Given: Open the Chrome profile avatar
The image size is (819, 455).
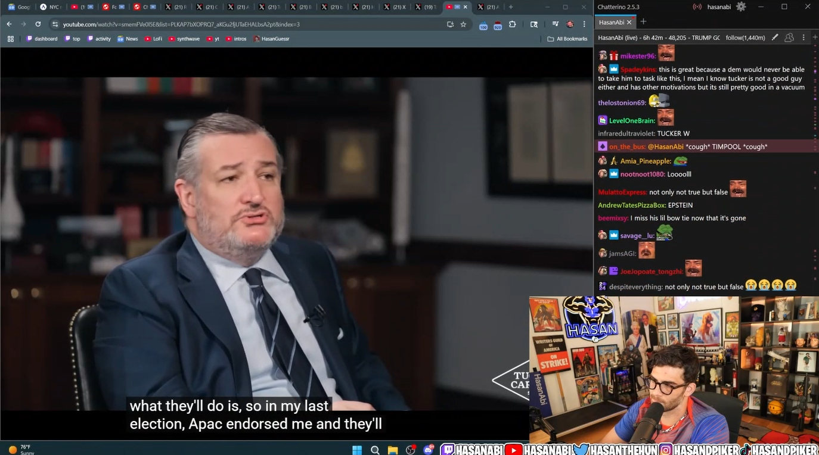Looking at the screenshot, I should coord(570,24).
